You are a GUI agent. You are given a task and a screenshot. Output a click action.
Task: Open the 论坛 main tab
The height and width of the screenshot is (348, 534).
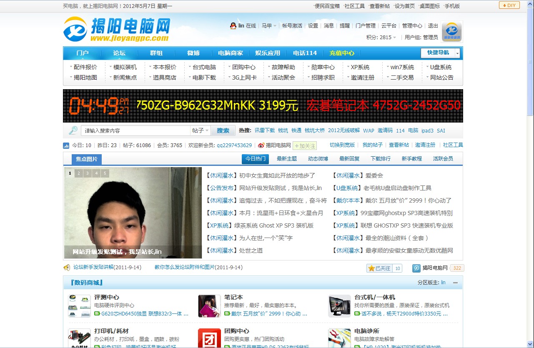point(119,53)
